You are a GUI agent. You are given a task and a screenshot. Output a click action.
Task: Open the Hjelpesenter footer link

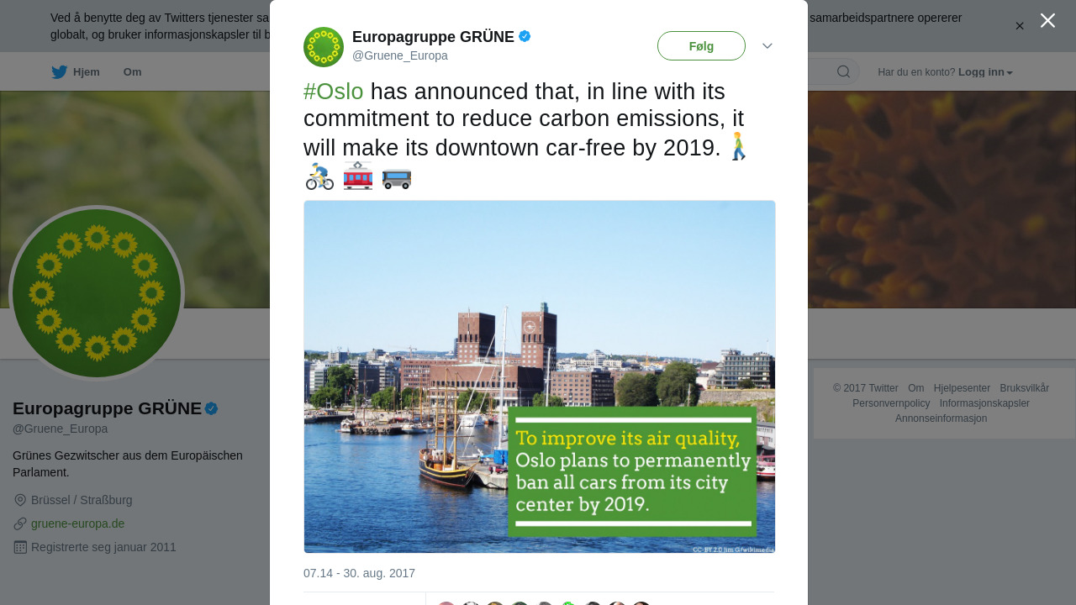pos(962,388)
